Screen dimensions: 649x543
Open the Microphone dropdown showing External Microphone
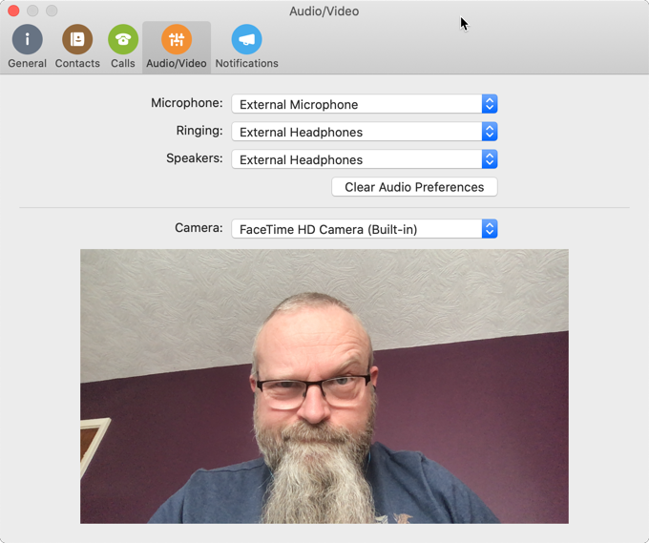tap(365, 104)
